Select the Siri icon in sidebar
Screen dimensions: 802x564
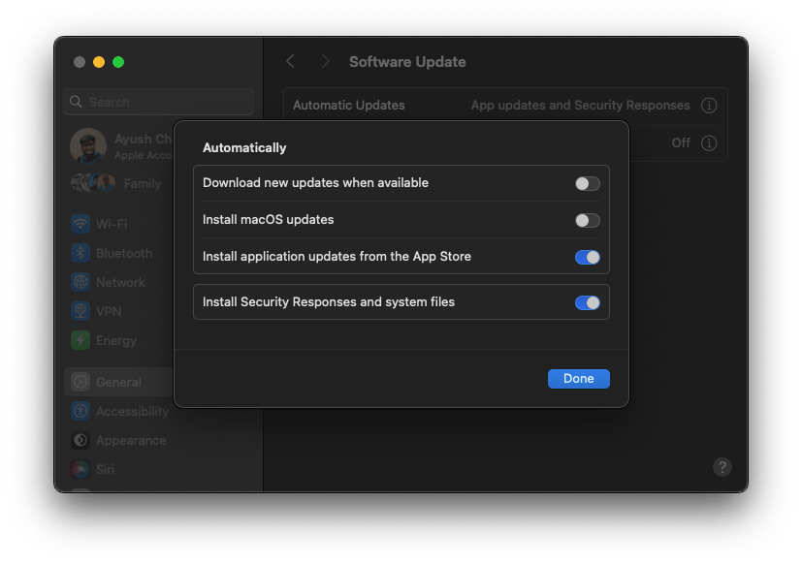pyautogui.click(x=80, y=469)
